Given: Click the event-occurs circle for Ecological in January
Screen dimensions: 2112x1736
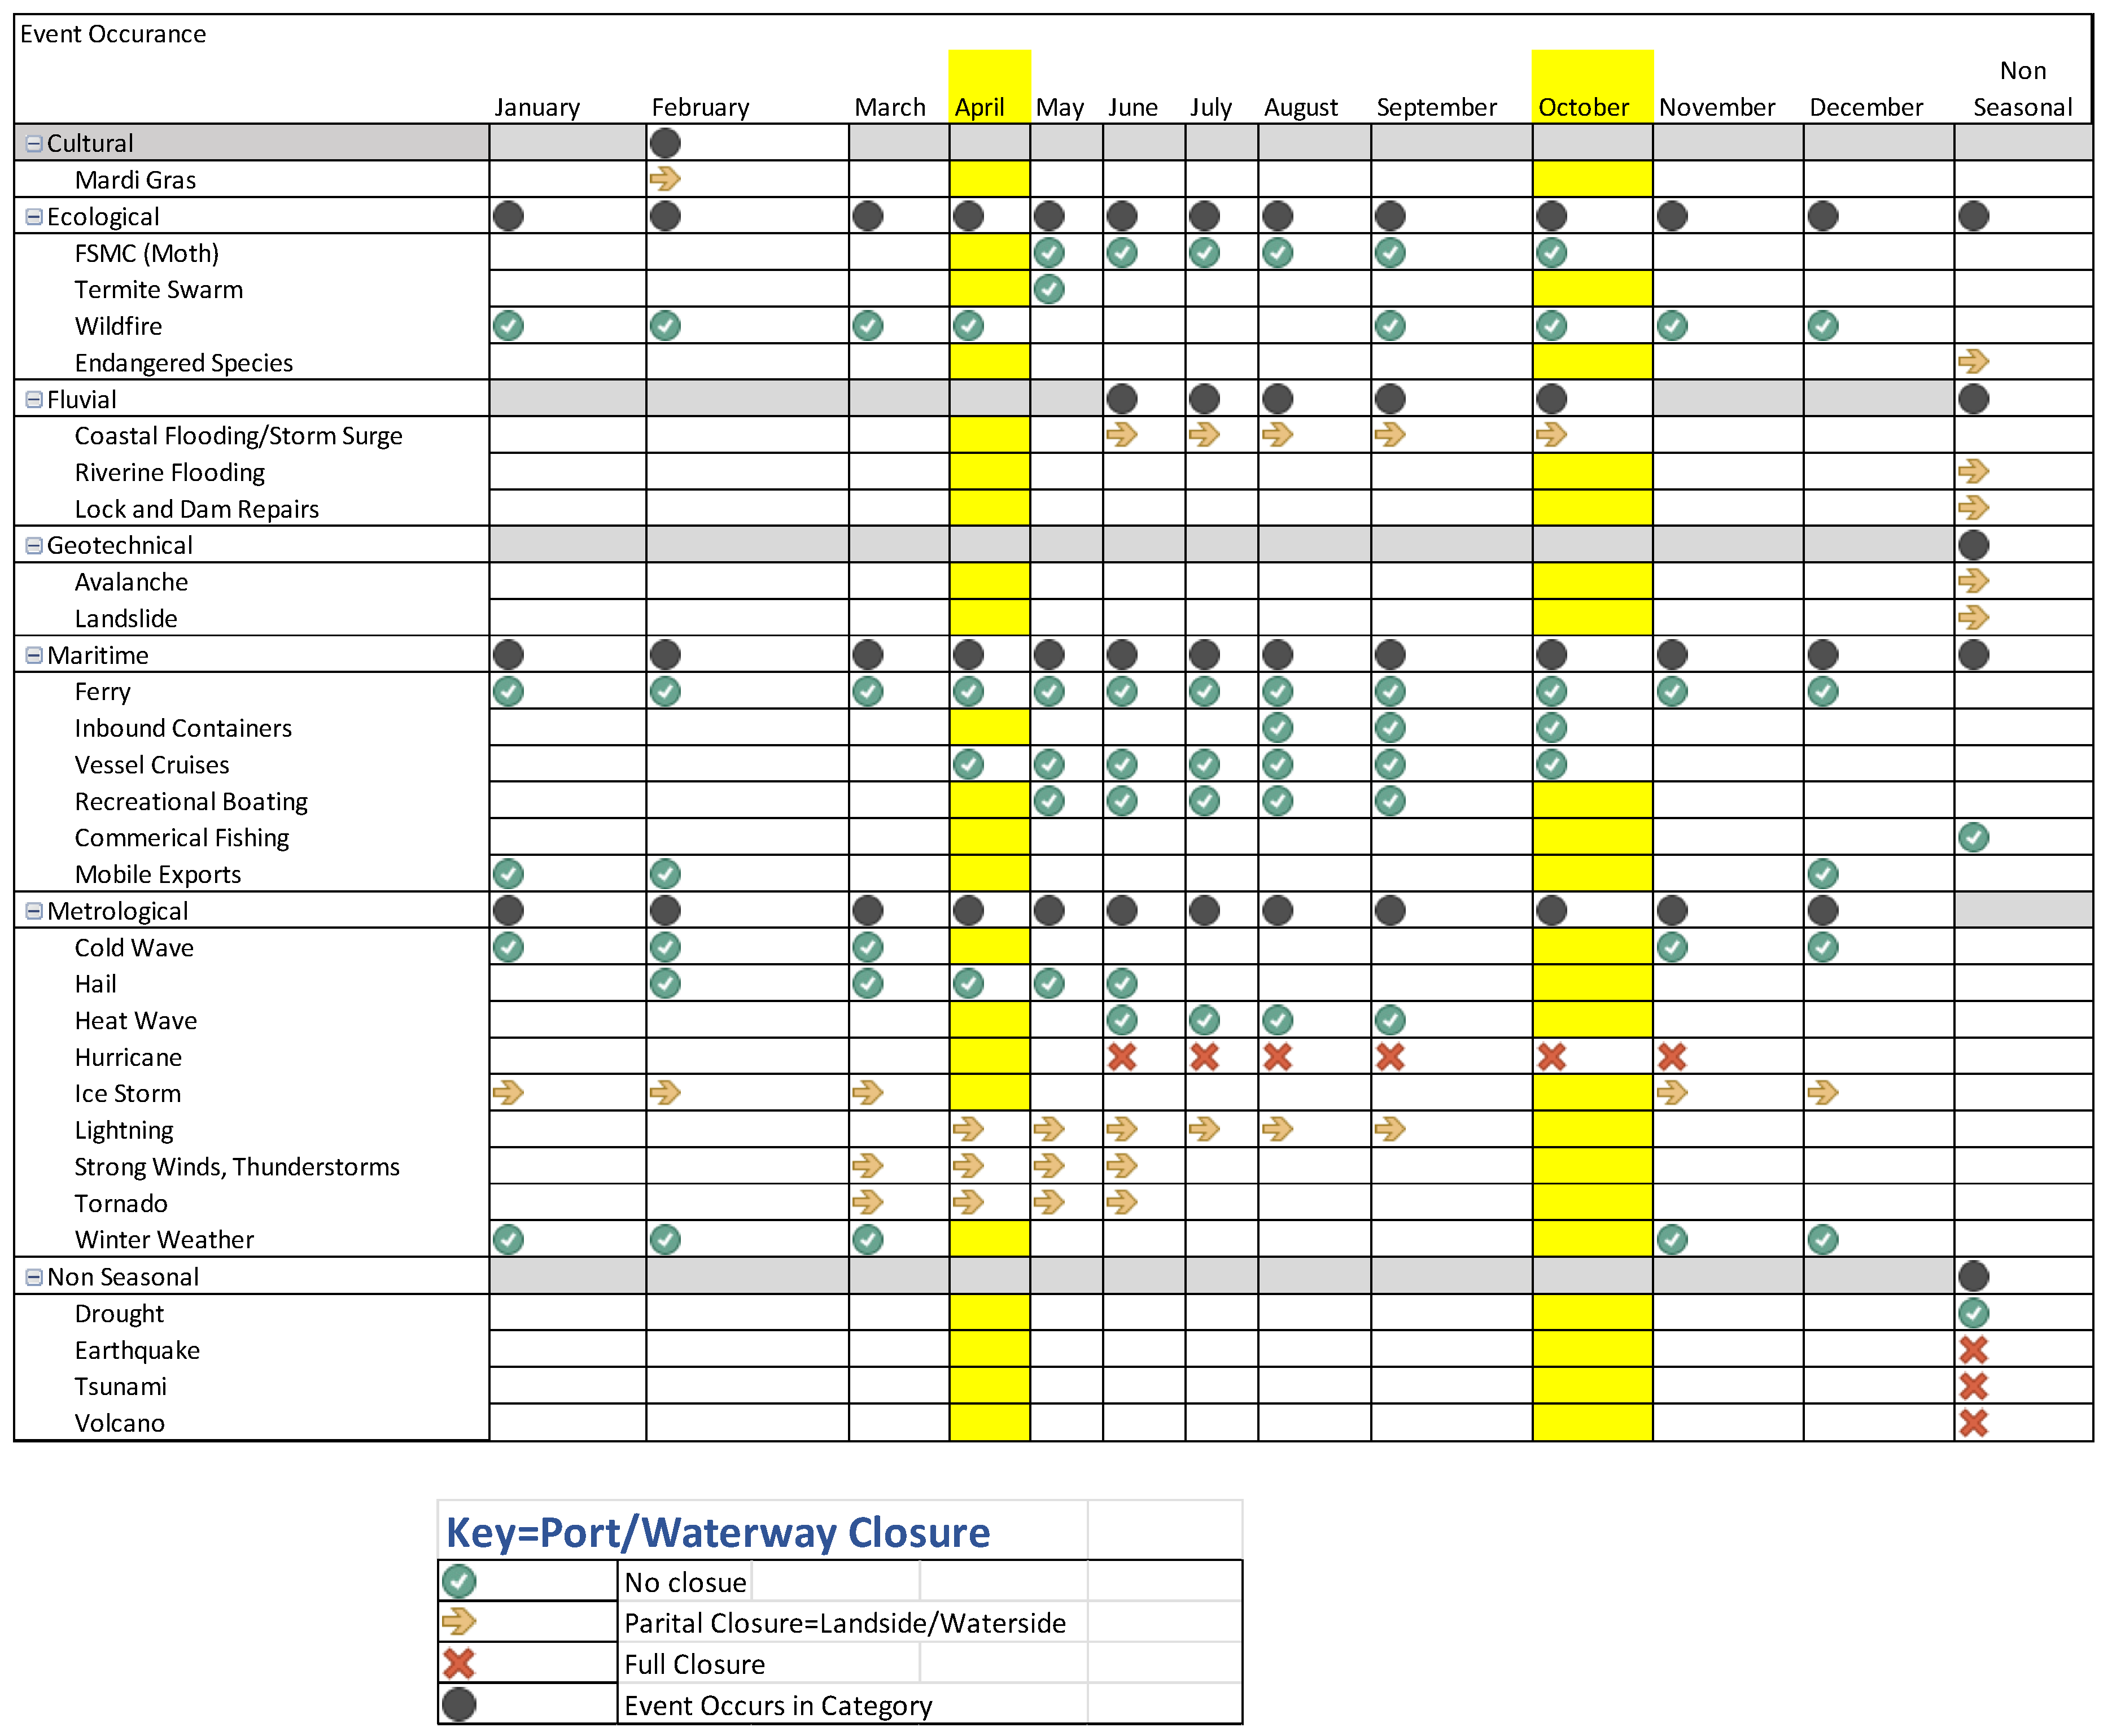Looking at the screenshot, I should tap(508, 216).
